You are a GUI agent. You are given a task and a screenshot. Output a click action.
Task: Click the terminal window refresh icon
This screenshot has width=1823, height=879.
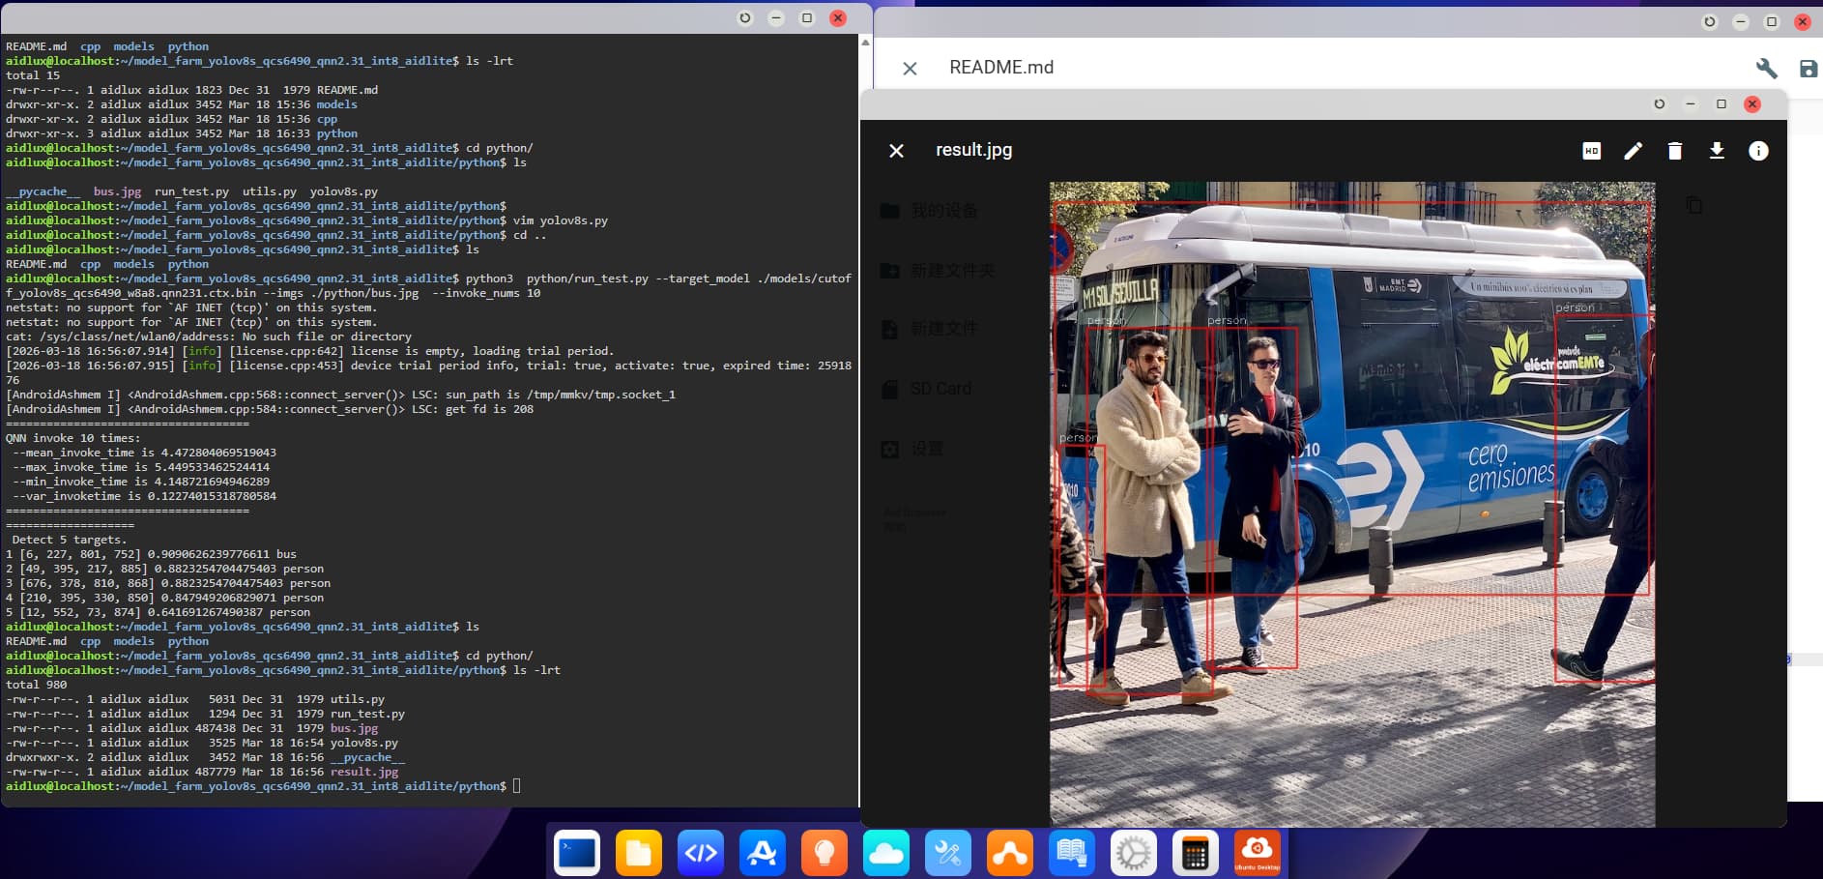pyautogui.click(x=744, y=18)
